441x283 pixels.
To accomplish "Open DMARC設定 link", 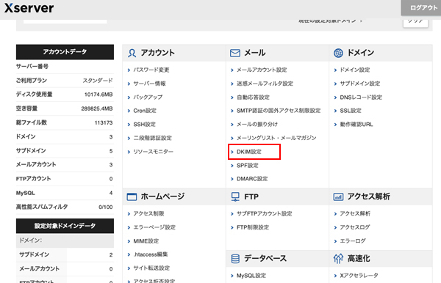I will pyautogui.click(x=252, y=179).
